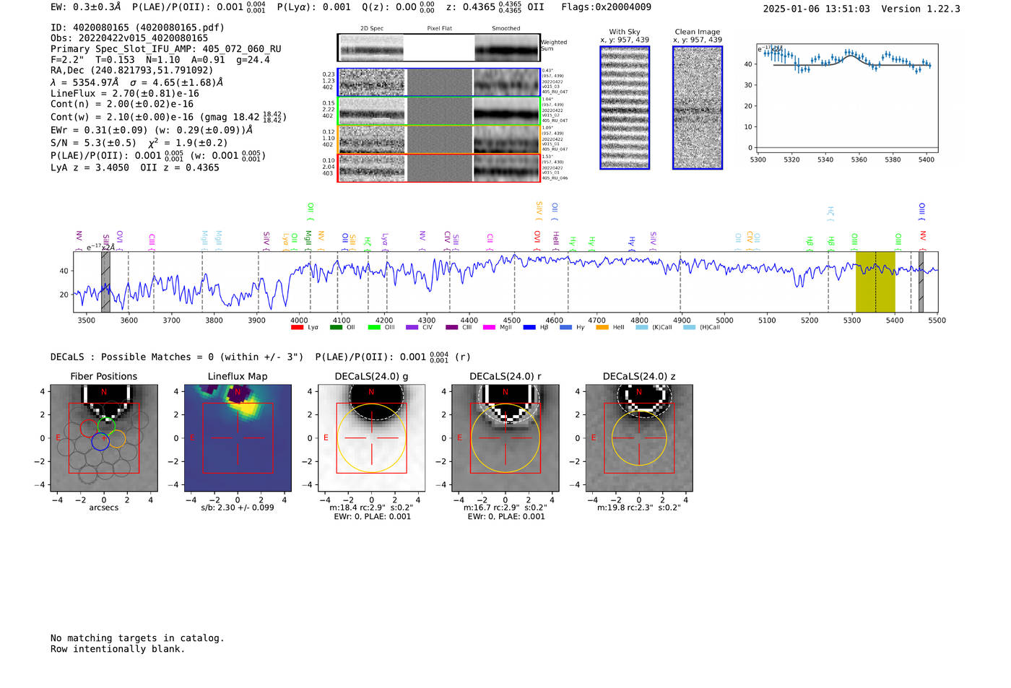Click the Weighted Sum 2D spectrum strip

[439, 48]
